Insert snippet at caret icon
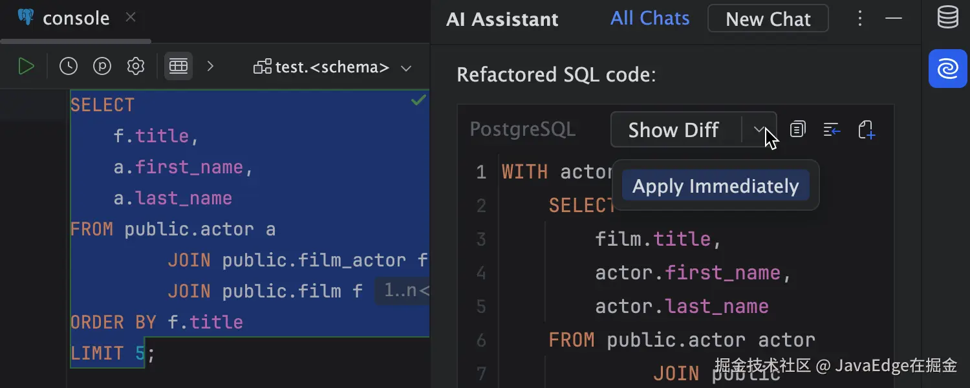Viewport: 970px width, 388px height. [x=832, y=130]
